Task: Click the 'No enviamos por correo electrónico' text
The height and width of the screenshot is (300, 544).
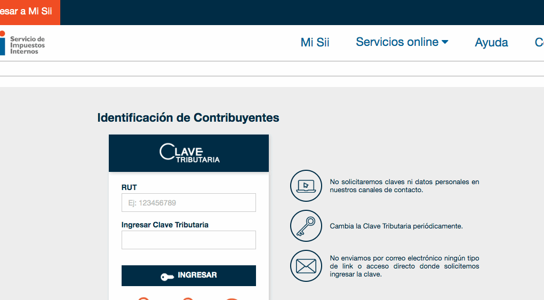Action: pos(404,266)
